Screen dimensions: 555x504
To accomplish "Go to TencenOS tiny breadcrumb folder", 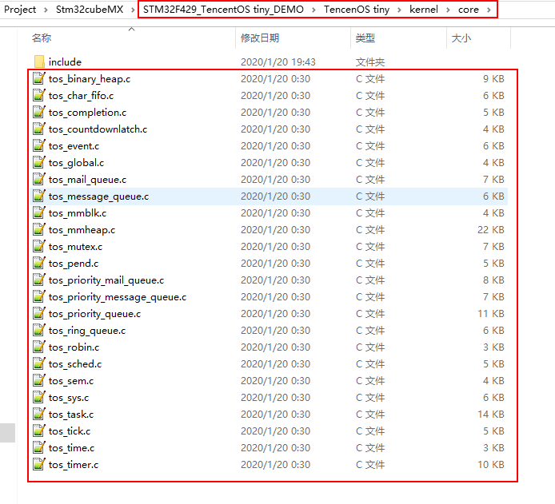I will (357, 10).
